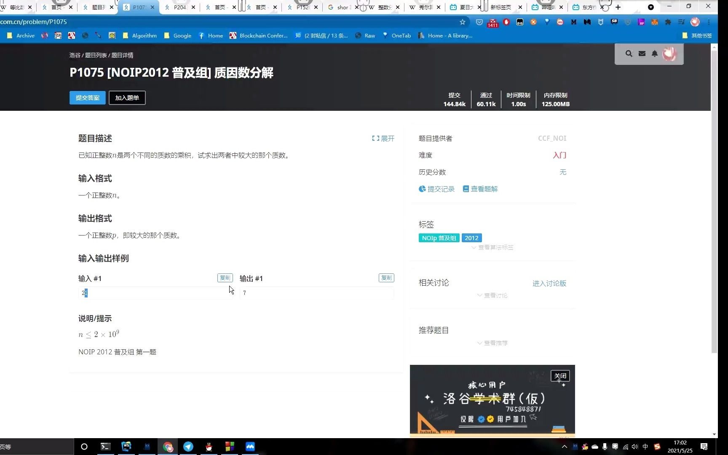Open the OneTab bookmark
728x455 pixels.
coord(396,36)
